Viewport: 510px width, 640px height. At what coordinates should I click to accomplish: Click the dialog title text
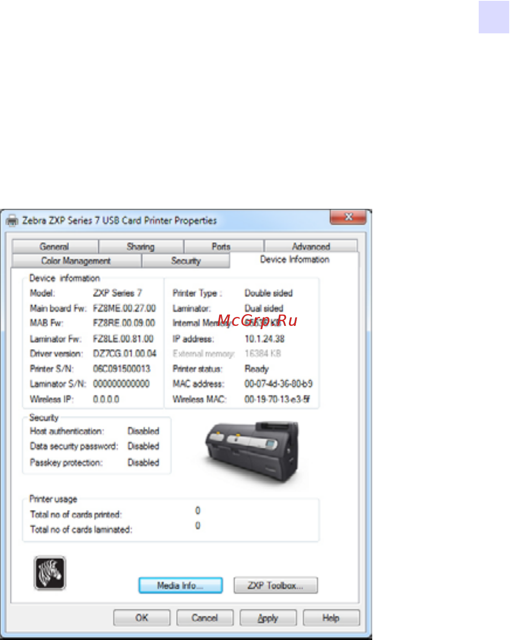(119, 221)
